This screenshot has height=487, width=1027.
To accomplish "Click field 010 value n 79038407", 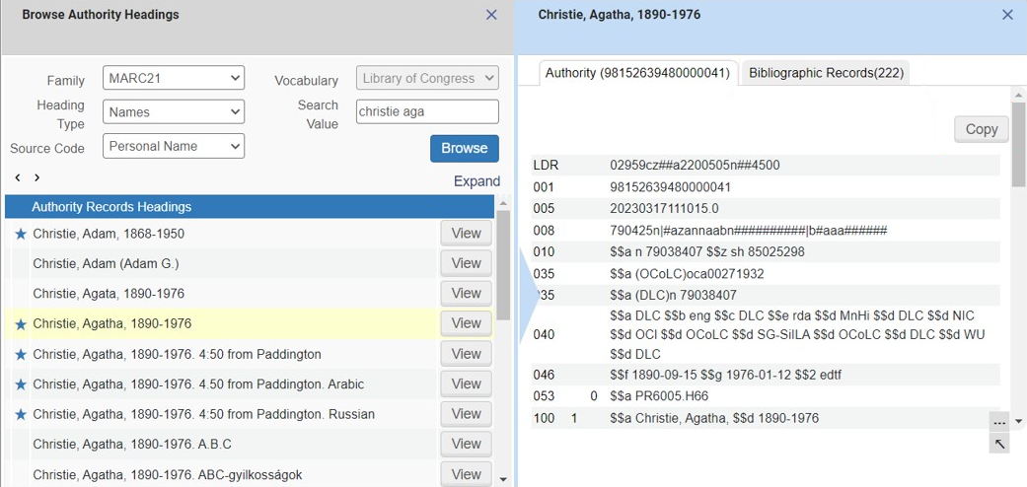I will (x=707, y=252).
